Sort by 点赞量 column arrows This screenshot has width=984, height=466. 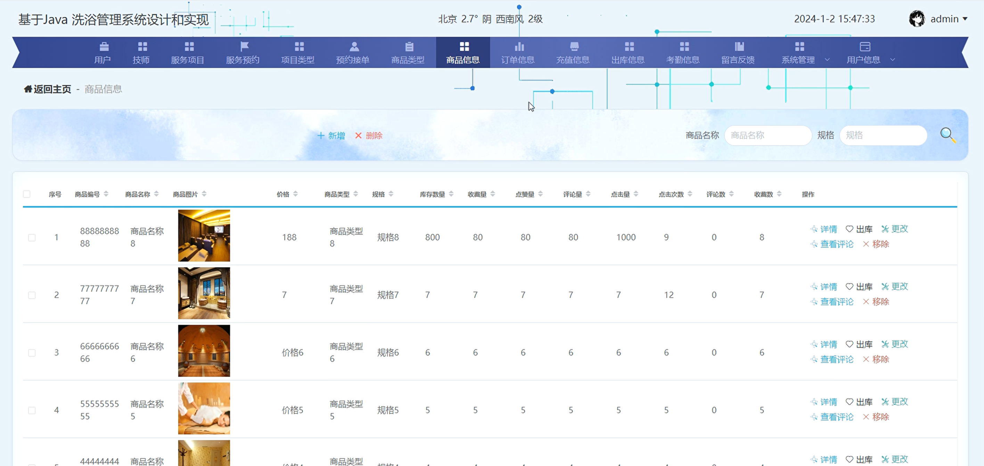[x=541, y=194]
